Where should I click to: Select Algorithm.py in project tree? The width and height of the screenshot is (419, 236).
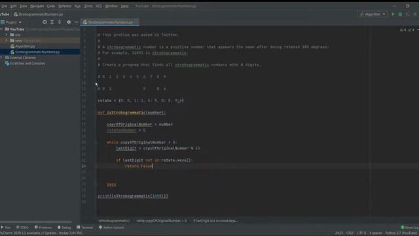click(x=25, y=47)
